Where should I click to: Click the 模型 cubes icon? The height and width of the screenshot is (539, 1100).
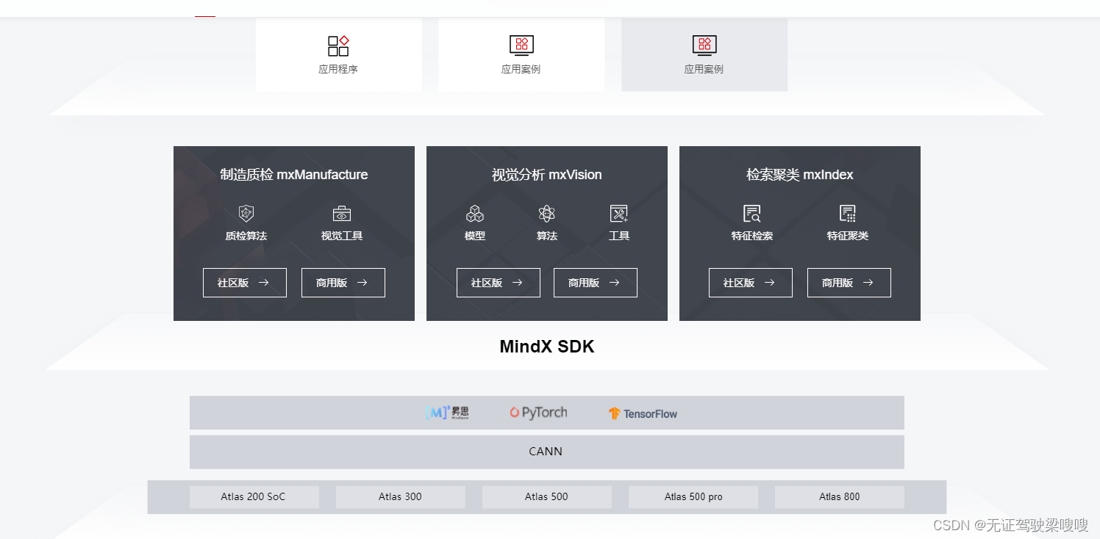pos(475,214)
